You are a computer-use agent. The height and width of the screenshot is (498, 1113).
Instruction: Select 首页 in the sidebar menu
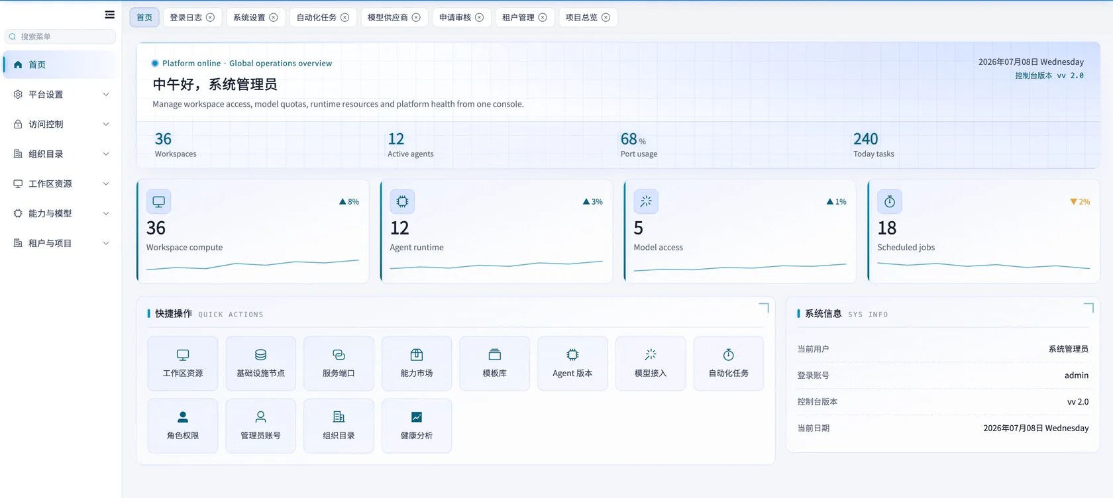point(60,65)
